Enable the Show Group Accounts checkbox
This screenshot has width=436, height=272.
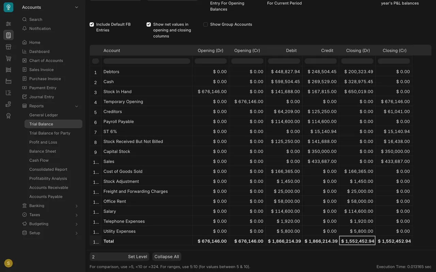tap(205, 24)
